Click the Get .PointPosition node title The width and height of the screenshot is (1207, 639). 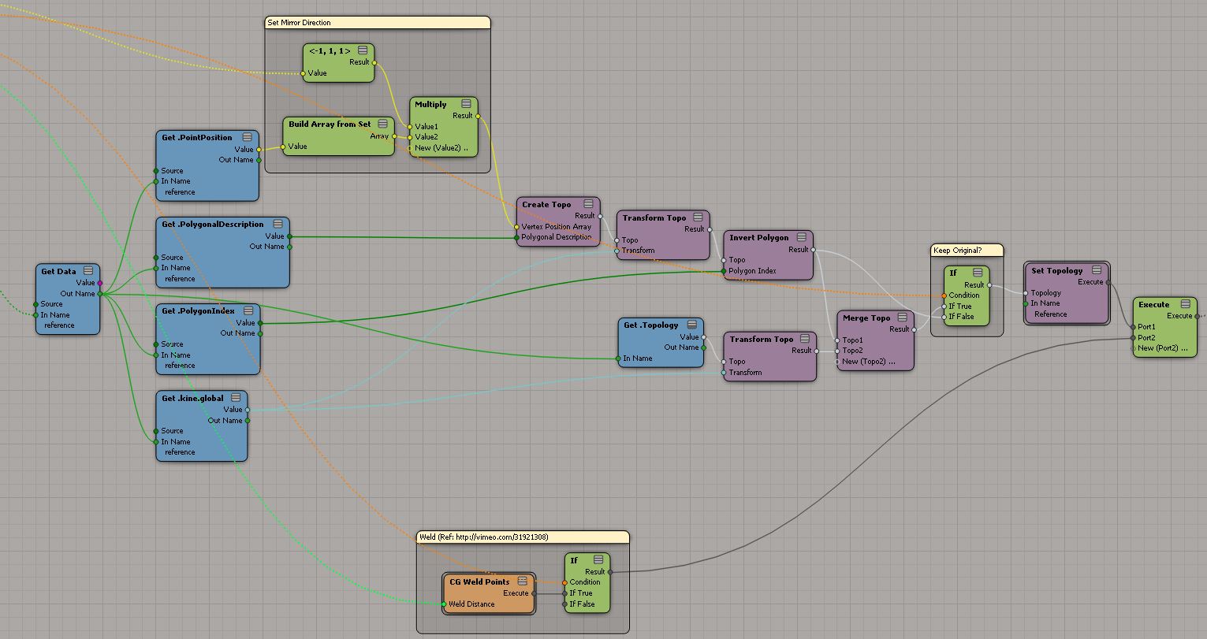(197, 137)
